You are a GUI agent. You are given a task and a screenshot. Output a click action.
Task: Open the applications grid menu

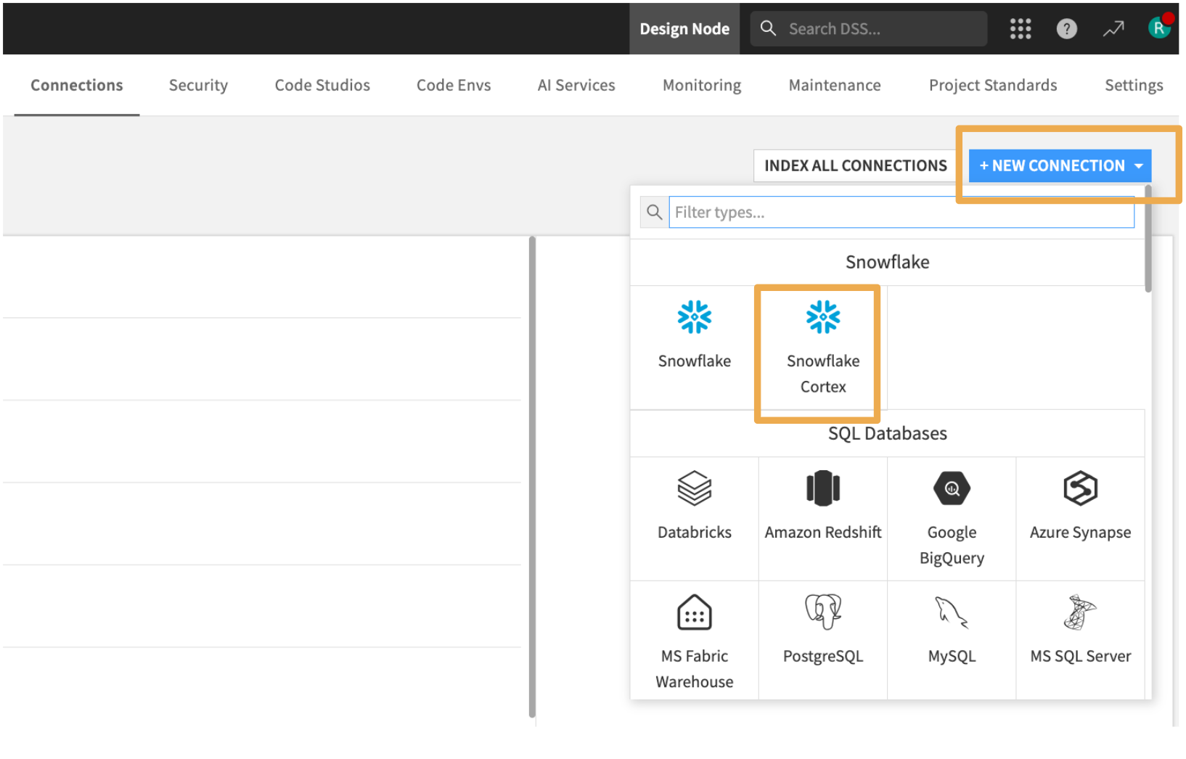(1020, 29)
